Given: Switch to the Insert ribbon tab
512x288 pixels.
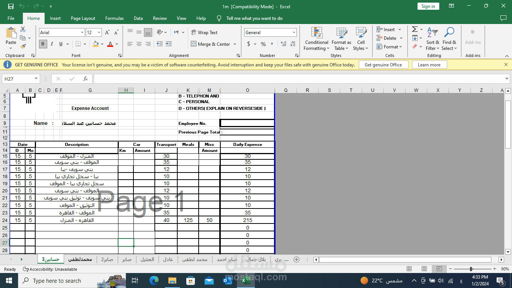Looking at the screenshot, I should 55,18.
